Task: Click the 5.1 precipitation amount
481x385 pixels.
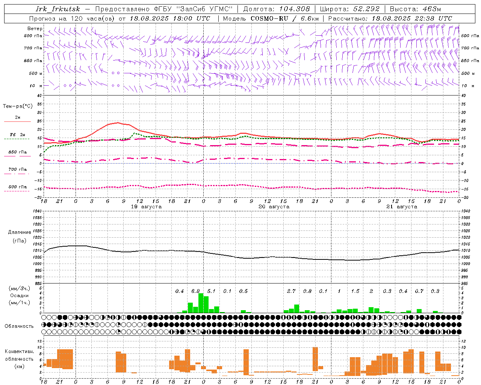Action: click(211, 291)
